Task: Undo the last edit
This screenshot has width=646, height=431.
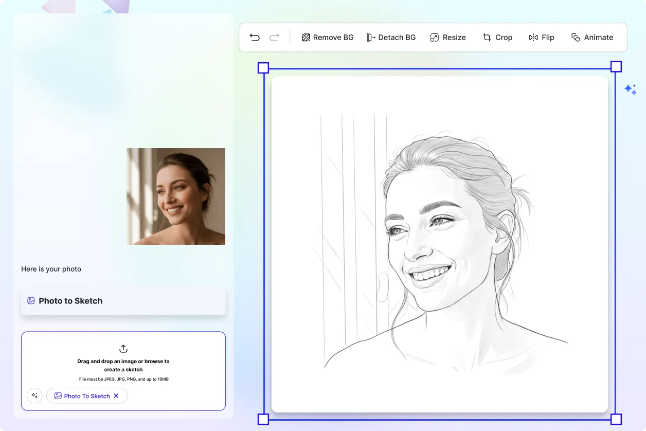Action: (254, 37)
